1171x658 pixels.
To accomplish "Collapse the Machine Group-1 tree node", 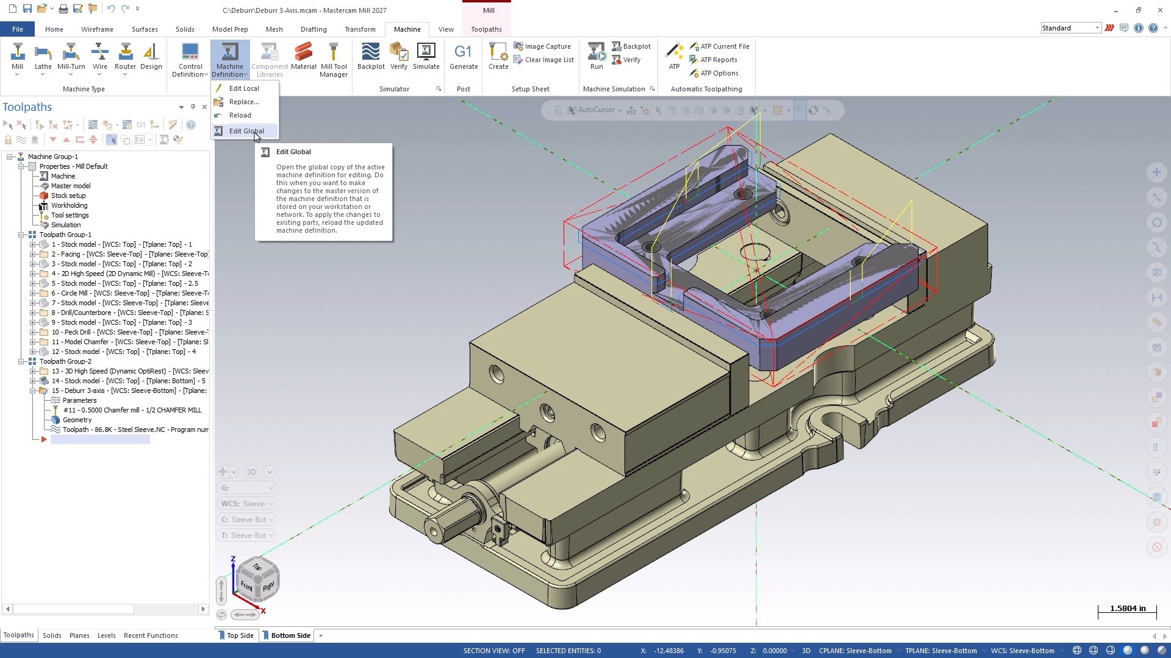I will (10, 157).
